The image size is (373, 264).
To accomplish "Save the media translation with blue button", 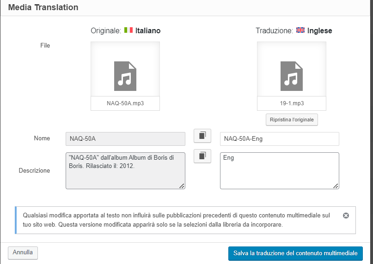I will point(295,253).
